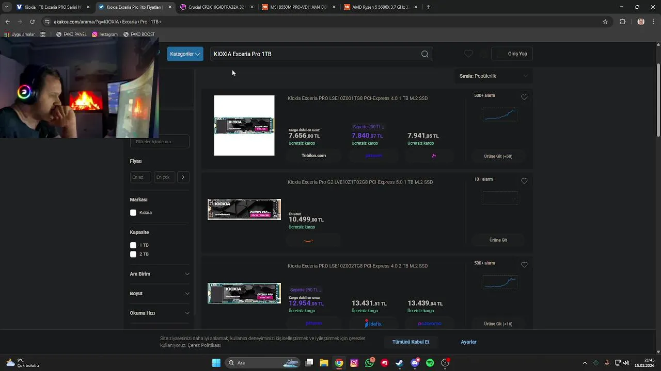Click Ürüne Git for the Exceria Pro G2
Image resolution: width=661 pixels, height=371 pixels.
pyautogui.click(x=498, y=240)
